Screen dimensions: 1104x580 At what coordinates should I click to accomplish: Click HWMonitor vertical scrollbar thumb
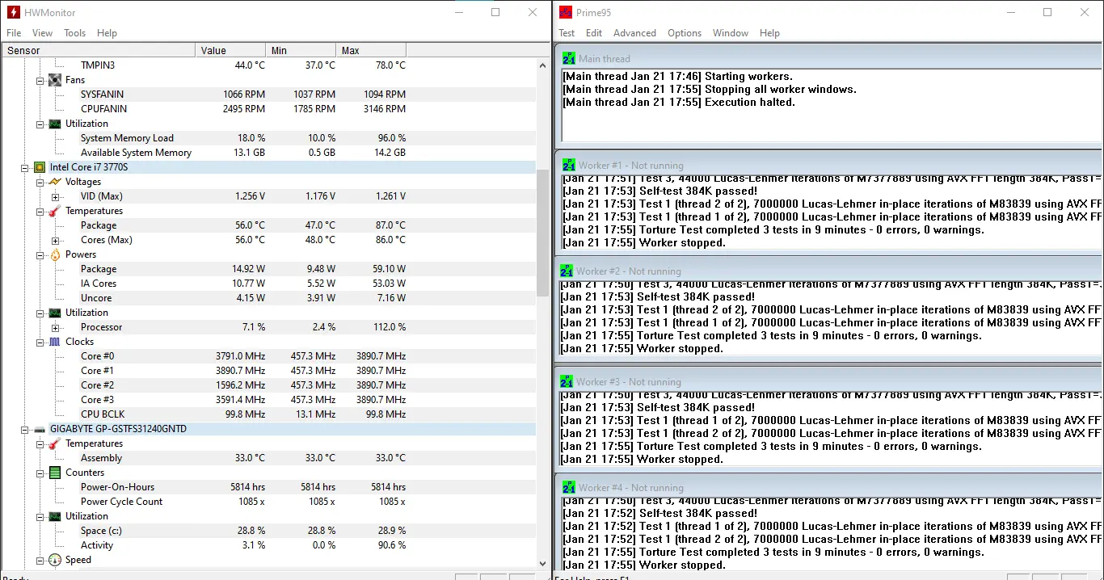[543, 232]
